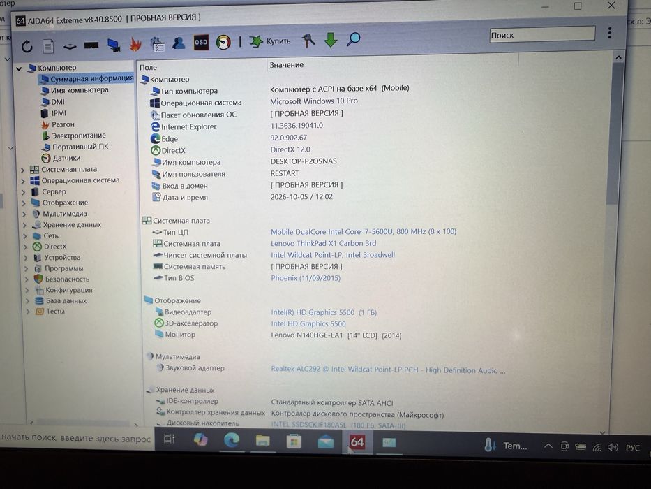Open Intel(R) HD Graphics 5500 adapter link
The image size is (651, 489).
(x=324, y=312)
